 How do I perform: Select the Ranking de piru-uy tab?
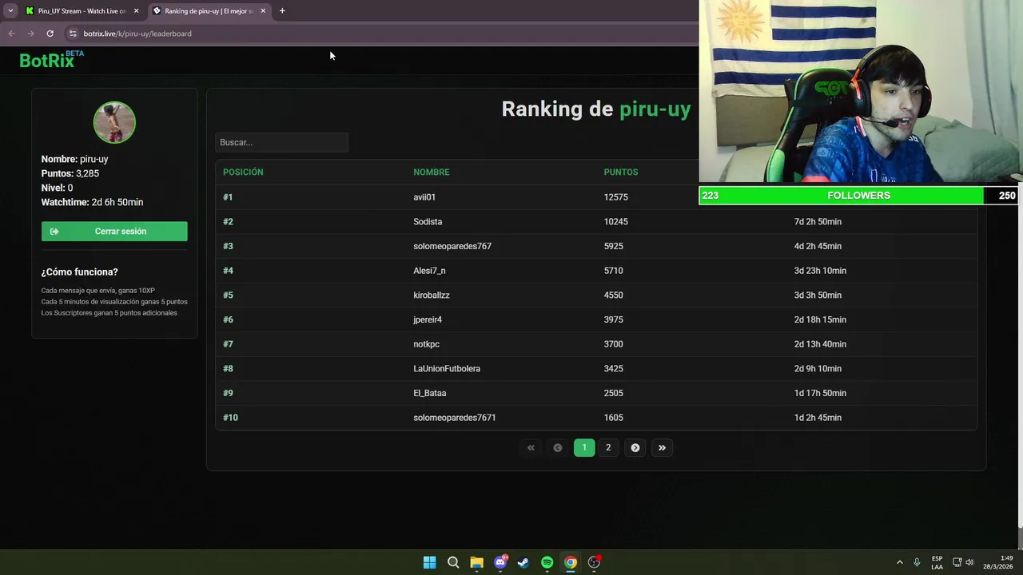click(x=209, y=11)
